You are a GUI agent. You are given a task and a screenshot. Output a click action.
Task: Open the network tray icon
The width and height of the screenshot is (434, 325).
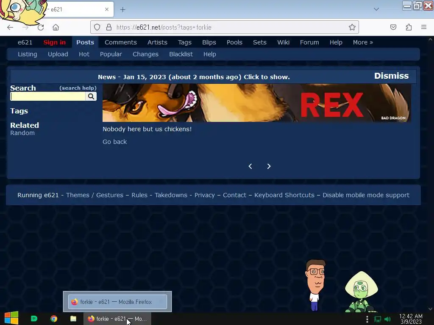coord(378,319)
